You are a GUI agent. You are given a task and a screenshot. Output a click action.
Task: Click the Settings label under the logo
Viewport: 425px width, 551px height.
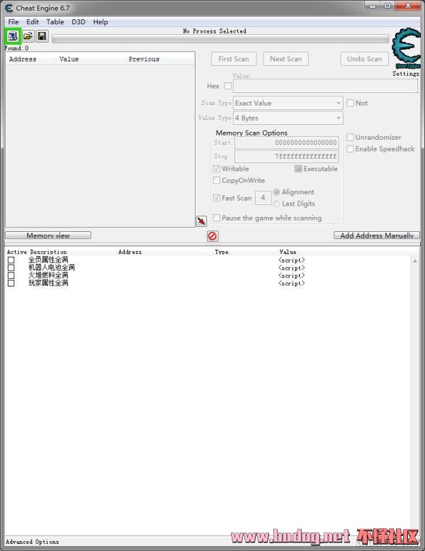(406, 74)
